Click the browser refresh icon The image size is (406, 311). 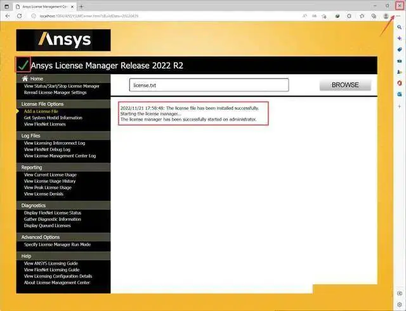[19, 16]
